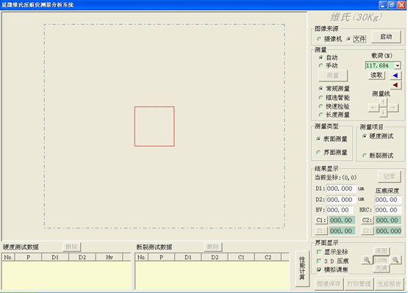Click the C1 green value field
The image size is (408, 293).
342,220
